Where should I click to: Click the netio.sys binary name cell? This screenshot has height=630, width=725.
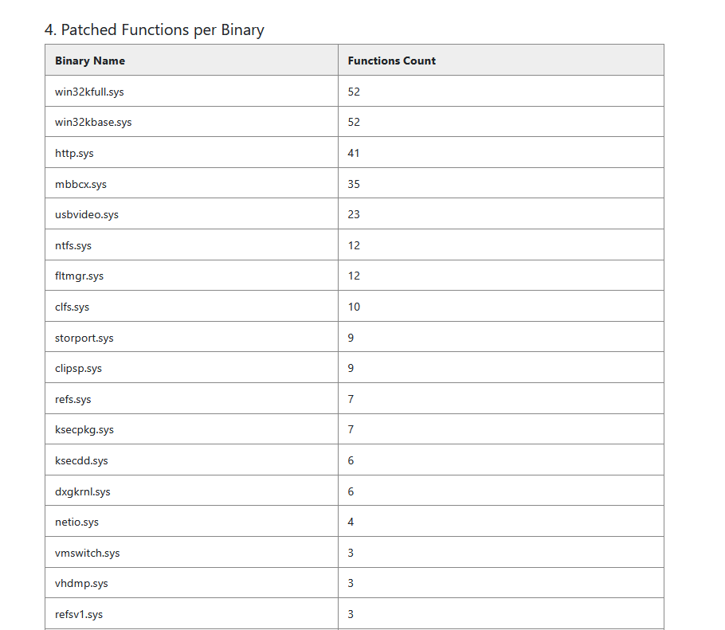click(76, 522)
